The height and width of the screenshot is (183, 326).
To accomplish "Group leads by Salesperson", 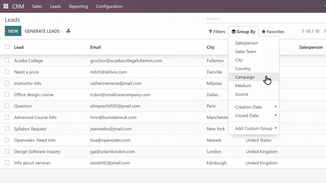I will pyautogui.click(x=247, y=43).
